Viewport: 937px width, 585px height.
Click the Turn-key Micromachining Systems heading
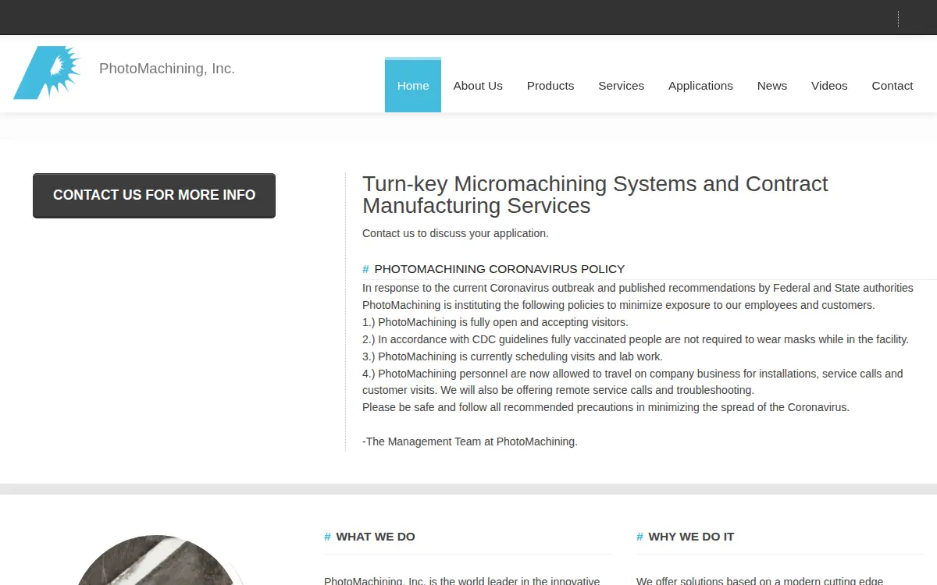click(x=595, y=195)
